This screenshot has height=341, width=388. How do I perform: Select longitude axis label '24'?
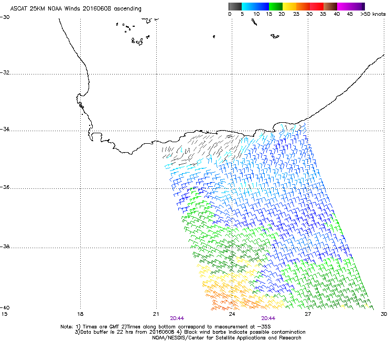pos(232,314)
